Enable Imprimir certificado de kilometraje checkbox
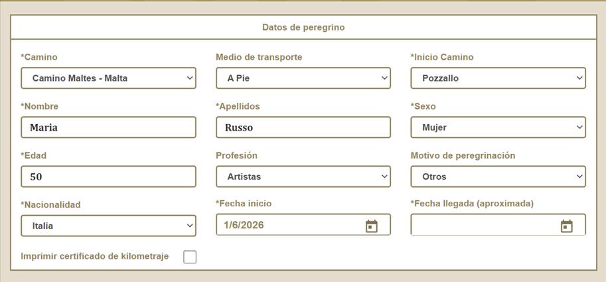Image resolution: width=606 pixels, height=282 pixels. (190, 257)
